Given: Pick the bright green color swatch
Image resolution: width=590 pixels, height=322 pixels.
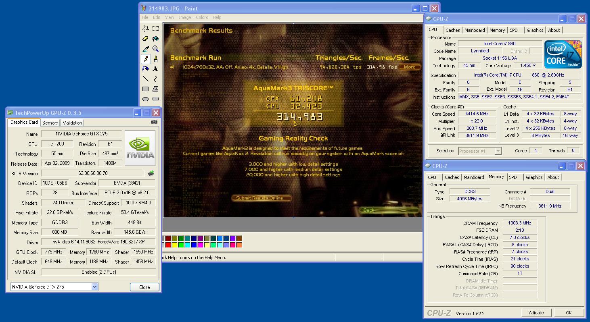Looking at the screenshot, I should pyautogui.click(x=181, y=245).
